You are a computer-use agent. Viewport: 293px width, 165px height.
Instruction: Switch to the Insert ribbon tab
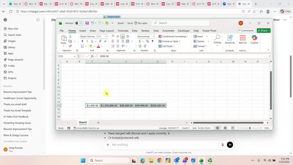pyautogui.click(x=83, y=31)
